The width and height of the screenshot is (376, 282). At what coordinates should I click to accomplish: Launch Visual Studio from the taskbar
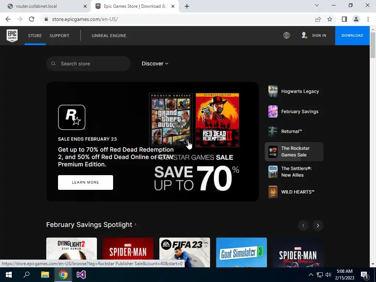click(x=81, y=275)
